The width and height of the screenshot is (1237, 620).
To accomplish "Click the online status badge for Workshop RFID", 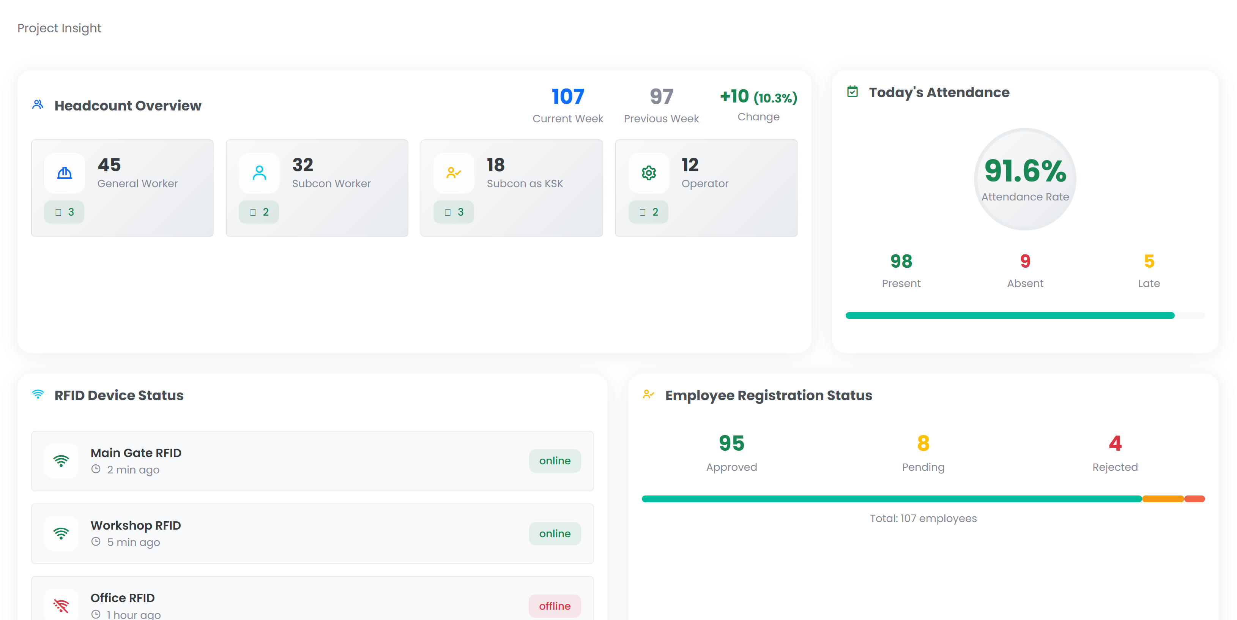I will click(x=555, y=533).
